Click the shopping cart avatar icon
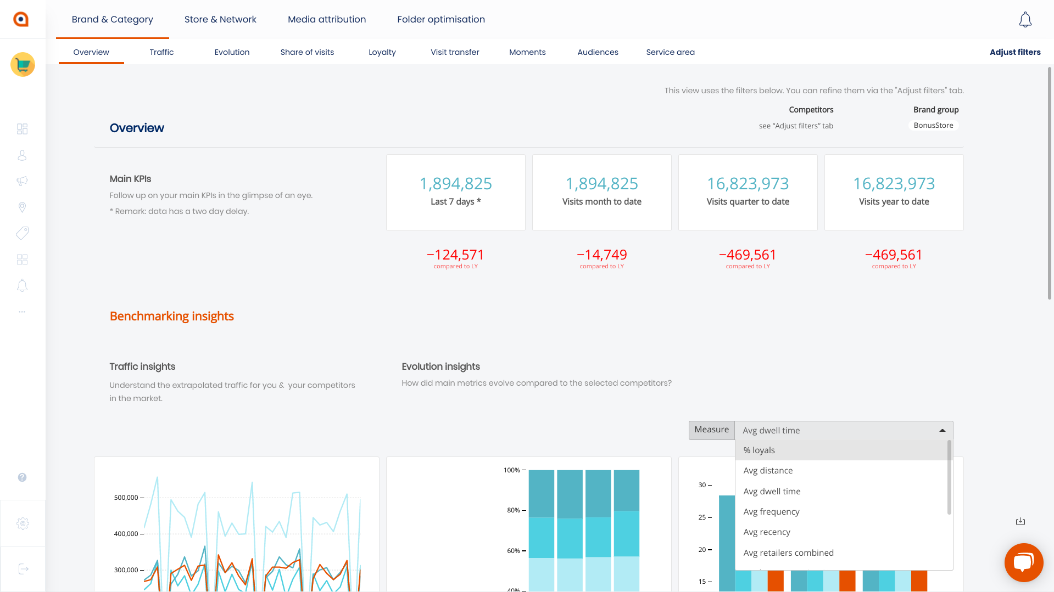The image size is (1054, 592). 23,65
